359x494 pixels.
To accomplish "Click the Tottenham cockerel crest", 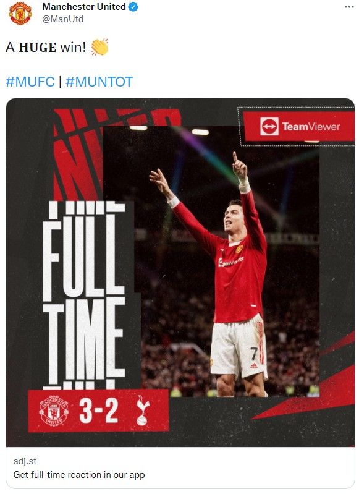I will pos(142,411).
